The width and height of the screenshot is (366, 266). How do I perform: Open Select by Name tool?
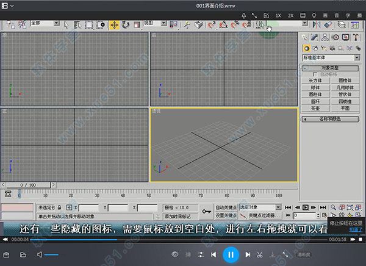coord(77,25)
